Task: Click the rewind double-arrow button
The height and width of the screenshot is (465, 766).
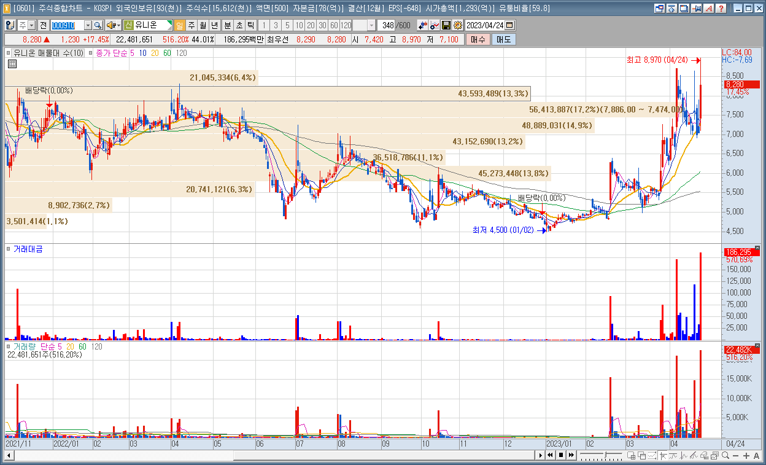Action: [550, 455]
